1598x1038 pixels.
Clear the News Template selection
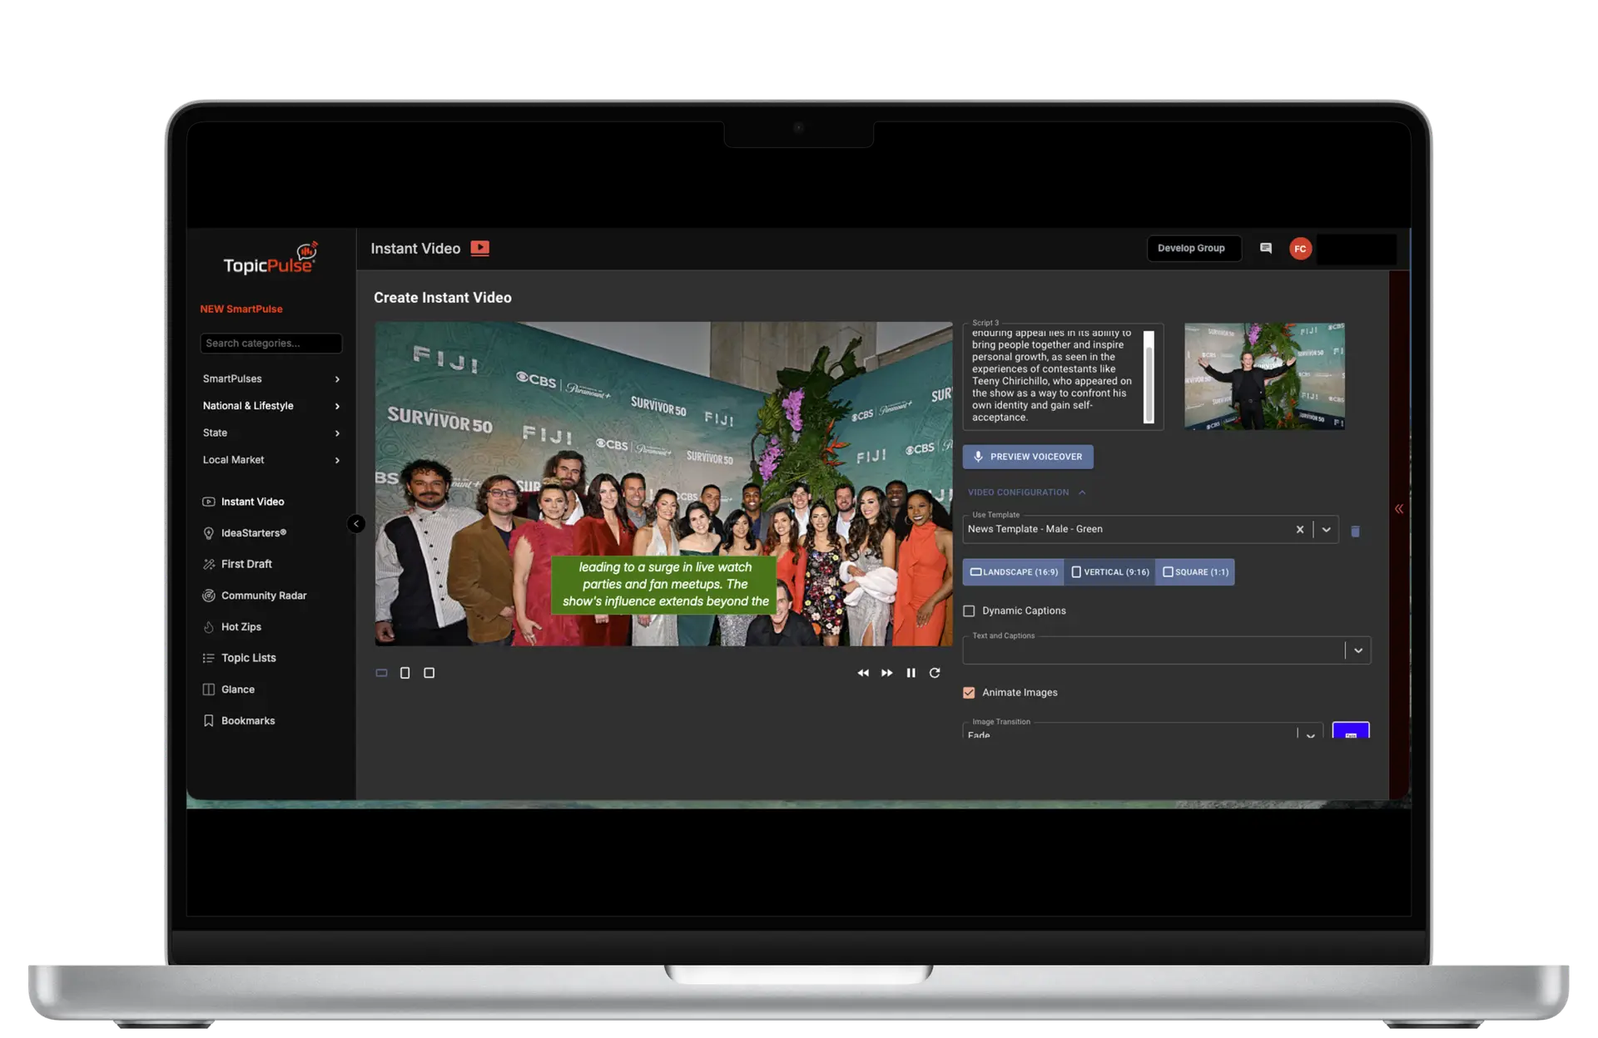pos(1300,530)
